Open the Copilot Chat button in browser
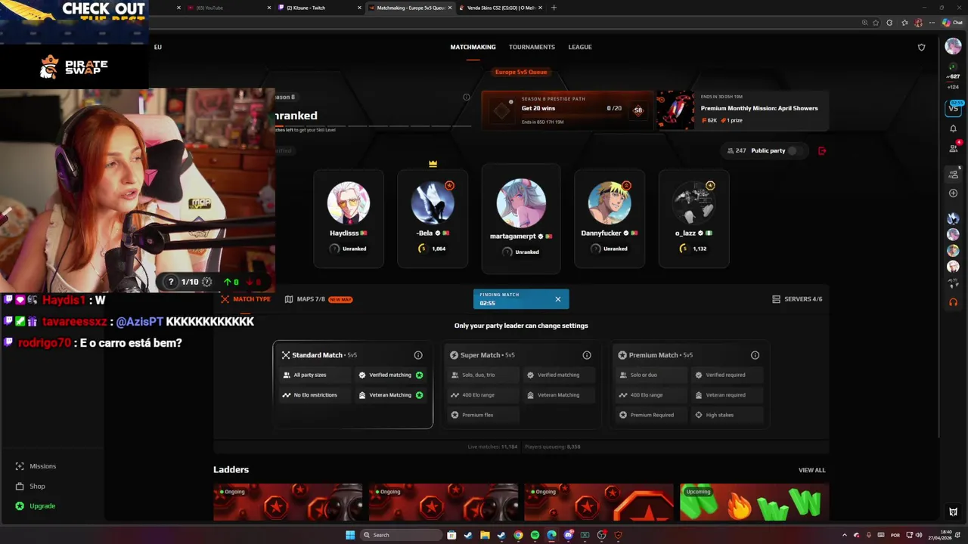Screen dimensions: 968x544 coord(952,23)
